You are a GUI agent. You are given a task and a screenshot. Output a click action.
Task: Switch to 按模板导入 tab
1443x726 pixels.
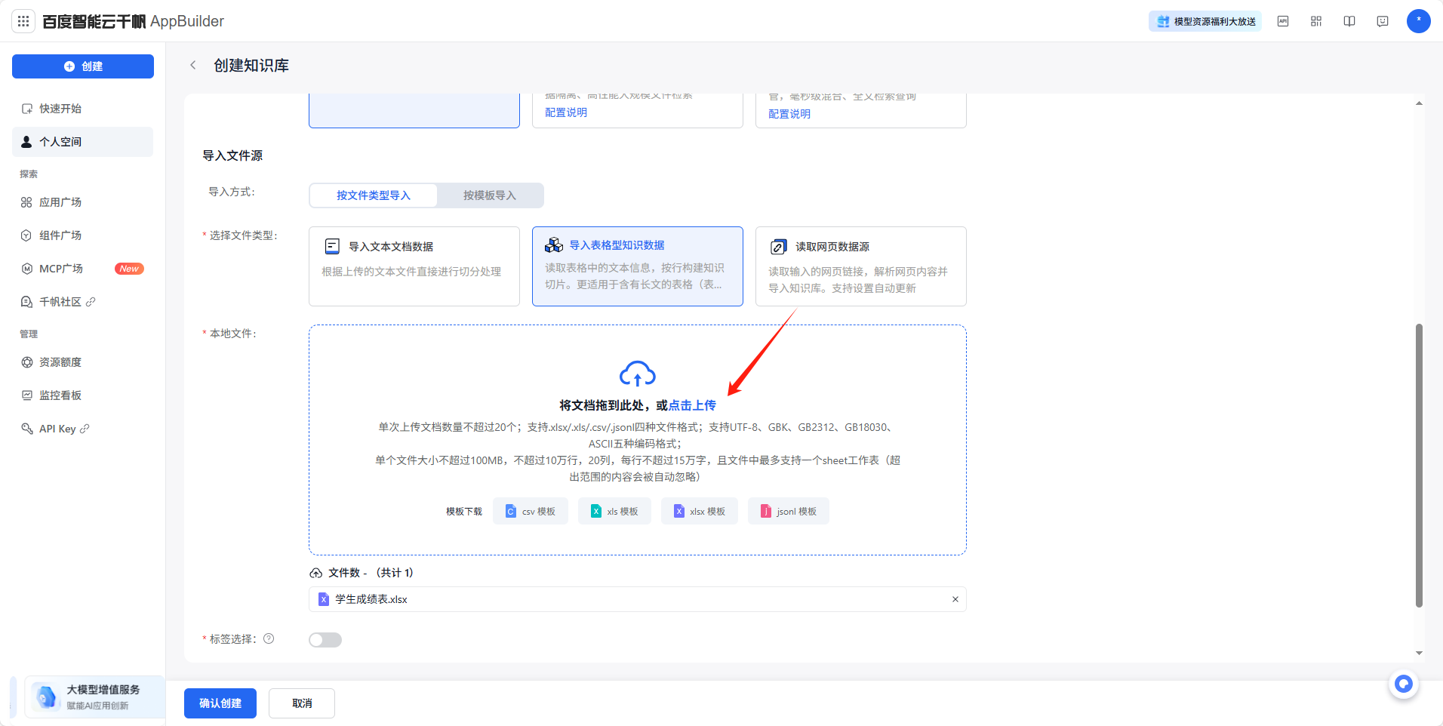click(490, 195)
